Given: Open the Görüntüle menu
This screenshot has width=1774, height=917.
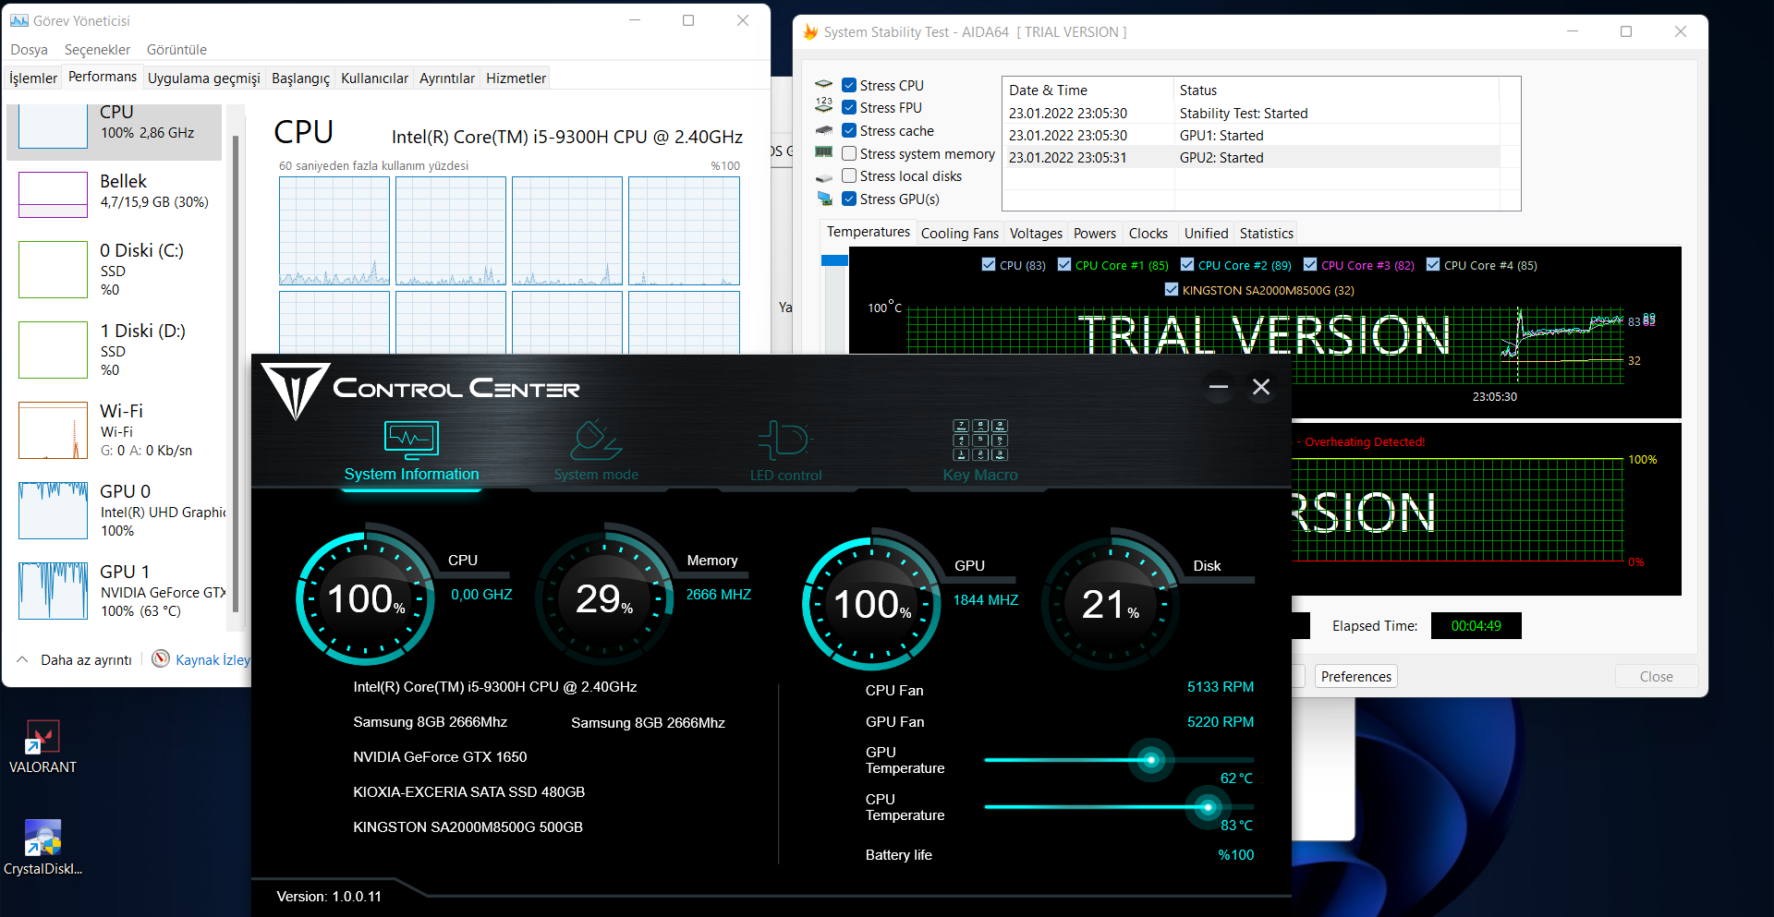Looking at the screenshot, I should [176, 50].
